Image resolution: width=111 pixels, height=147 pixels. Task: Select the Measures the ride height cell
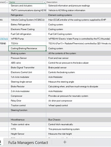coord(78,134)
